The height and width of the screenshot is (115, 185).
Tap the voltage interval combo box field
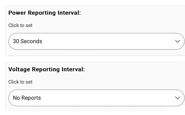tap(97, 98)
